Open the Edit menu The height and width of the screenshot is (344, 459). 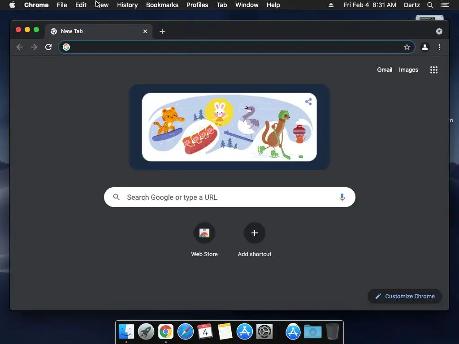tap(81, 5)
